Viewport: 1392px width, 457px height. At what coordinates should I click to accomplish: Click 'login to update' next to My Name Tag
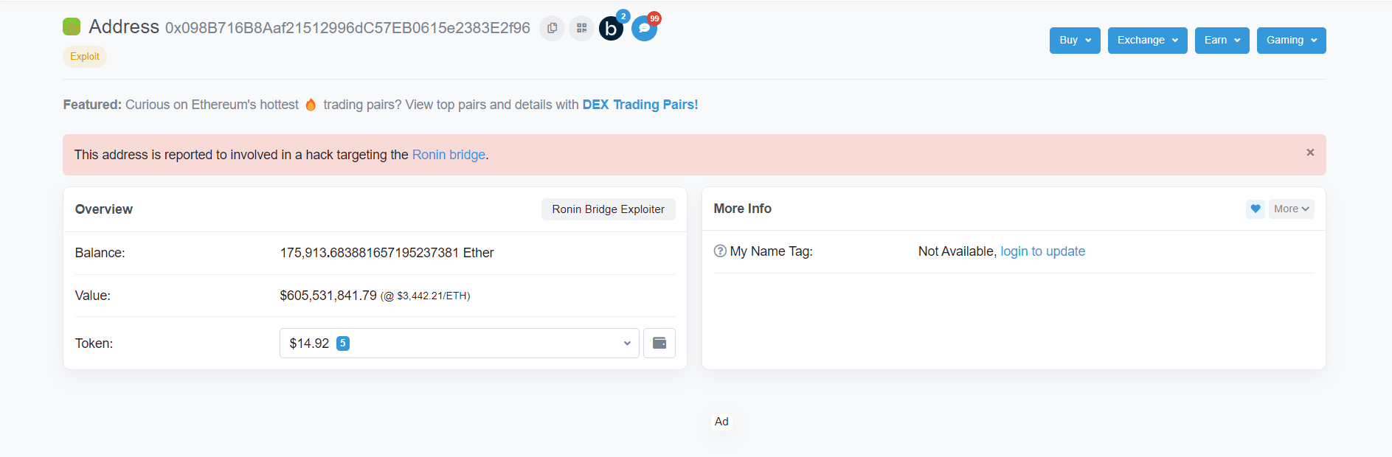[1042, 251]
